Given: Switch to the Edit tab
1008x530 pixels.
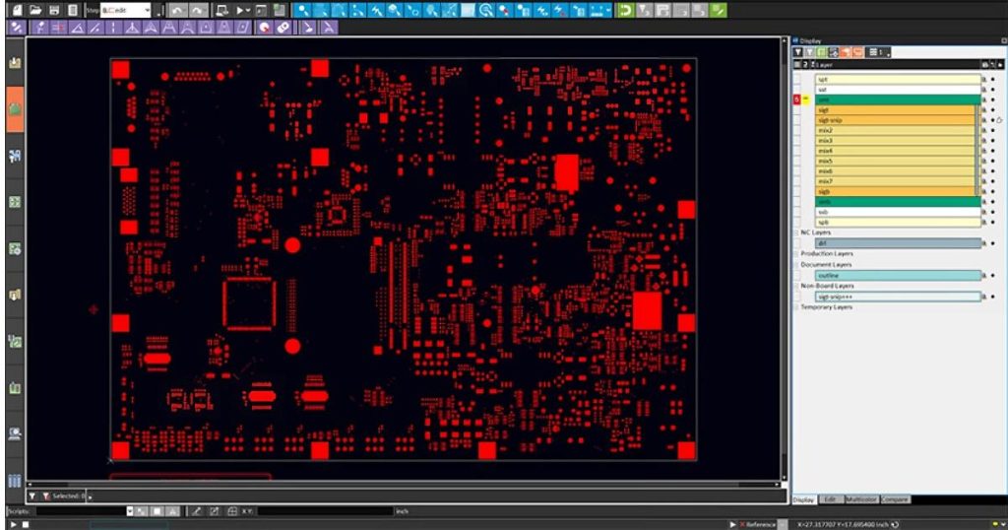Looking at the screenshot, I should click(x=830, y=499).
